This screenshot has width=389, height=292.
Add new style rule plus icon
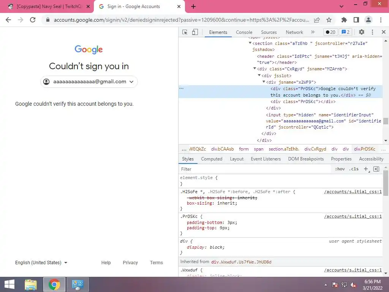(x=366, y=169)
